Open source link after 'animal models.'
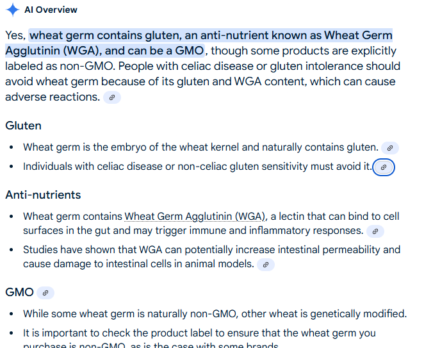Image resolution: width=424 pixels, height=348 pixels. point(266,265)
